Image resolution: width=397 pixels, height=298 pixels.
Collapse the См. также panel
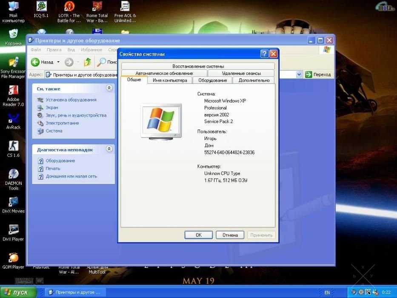[109, 88]
